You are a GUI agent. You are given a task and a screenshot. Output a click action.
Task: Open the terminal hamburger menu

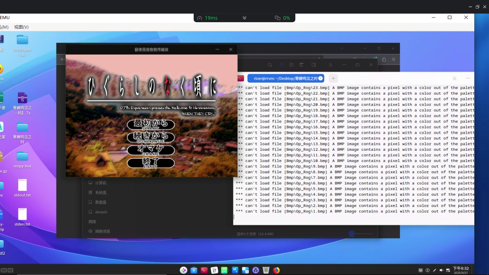click(455, 78)
